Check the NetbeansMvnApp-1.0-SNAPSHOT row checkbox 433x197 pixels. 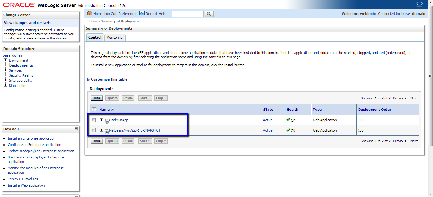[94, 130]
